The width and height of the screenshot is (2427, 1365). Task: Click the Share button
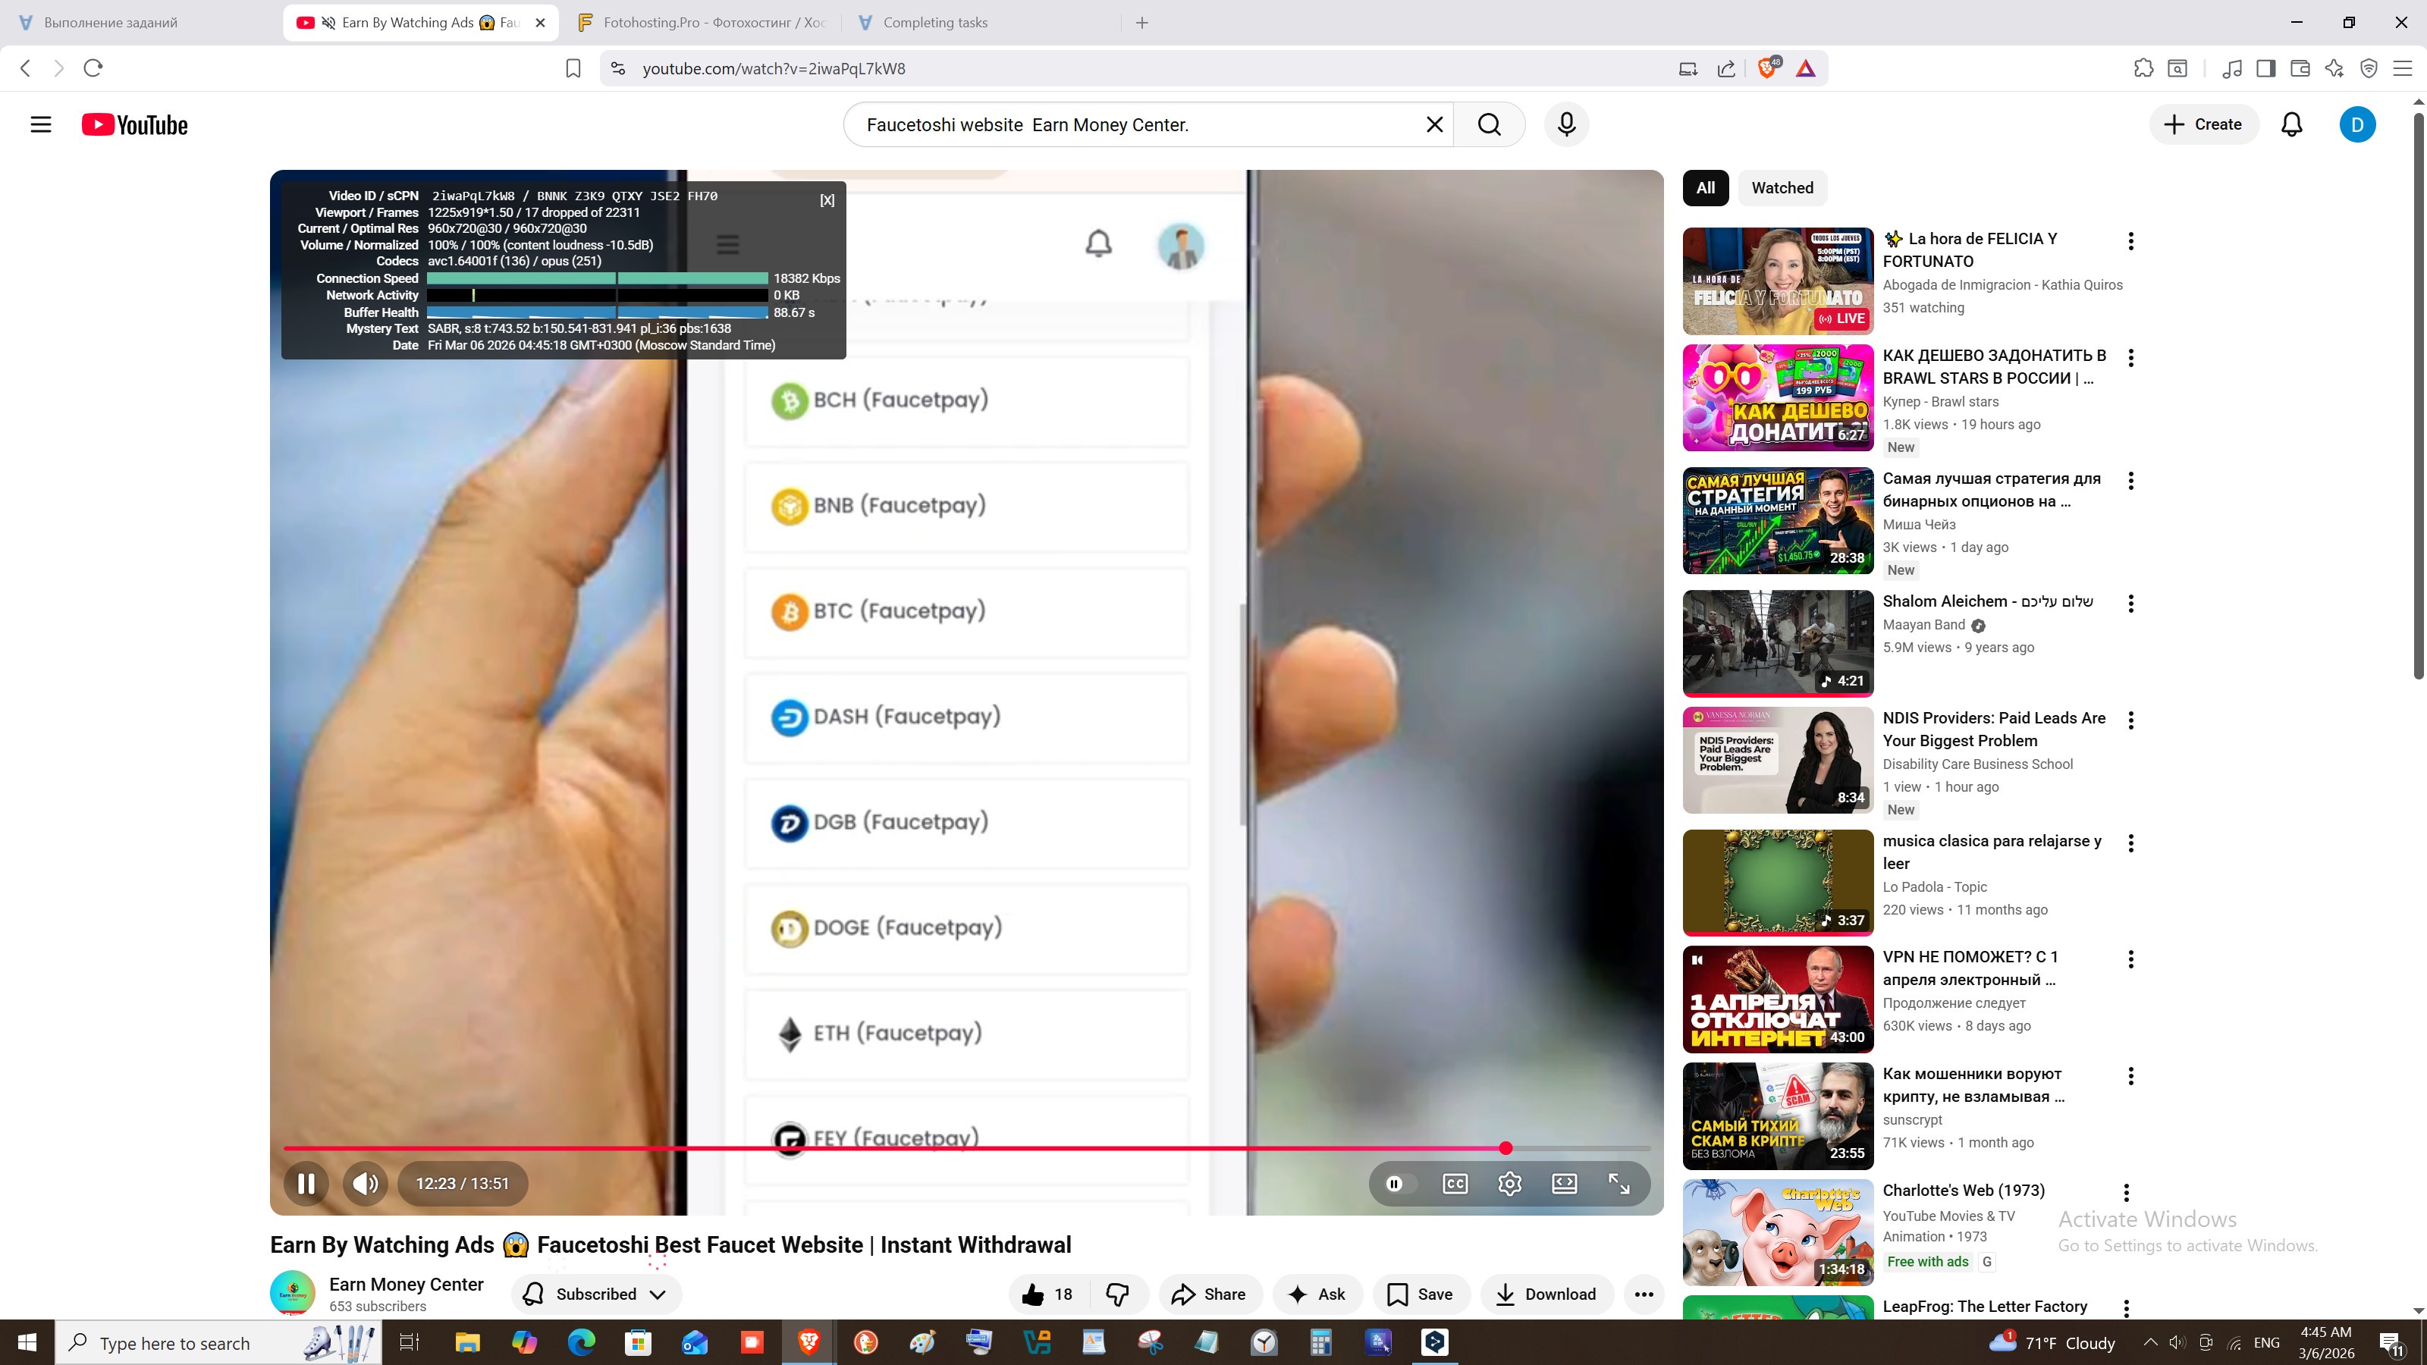pyautogui.click(x=1209, y=1294)
